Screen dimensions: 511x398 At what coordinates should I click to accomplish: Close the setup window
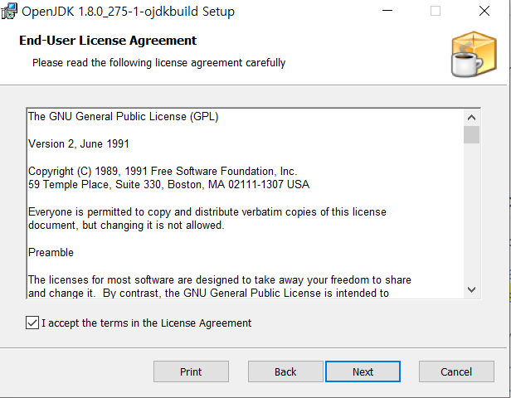coord(484,11)
